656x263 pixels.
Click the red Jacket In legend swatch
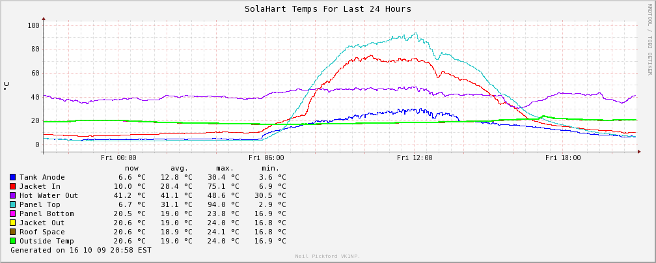click(13, 186)
